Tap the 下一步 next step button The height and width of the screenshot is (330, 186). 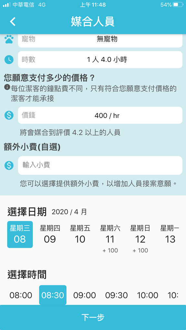(x=93, y=317)
